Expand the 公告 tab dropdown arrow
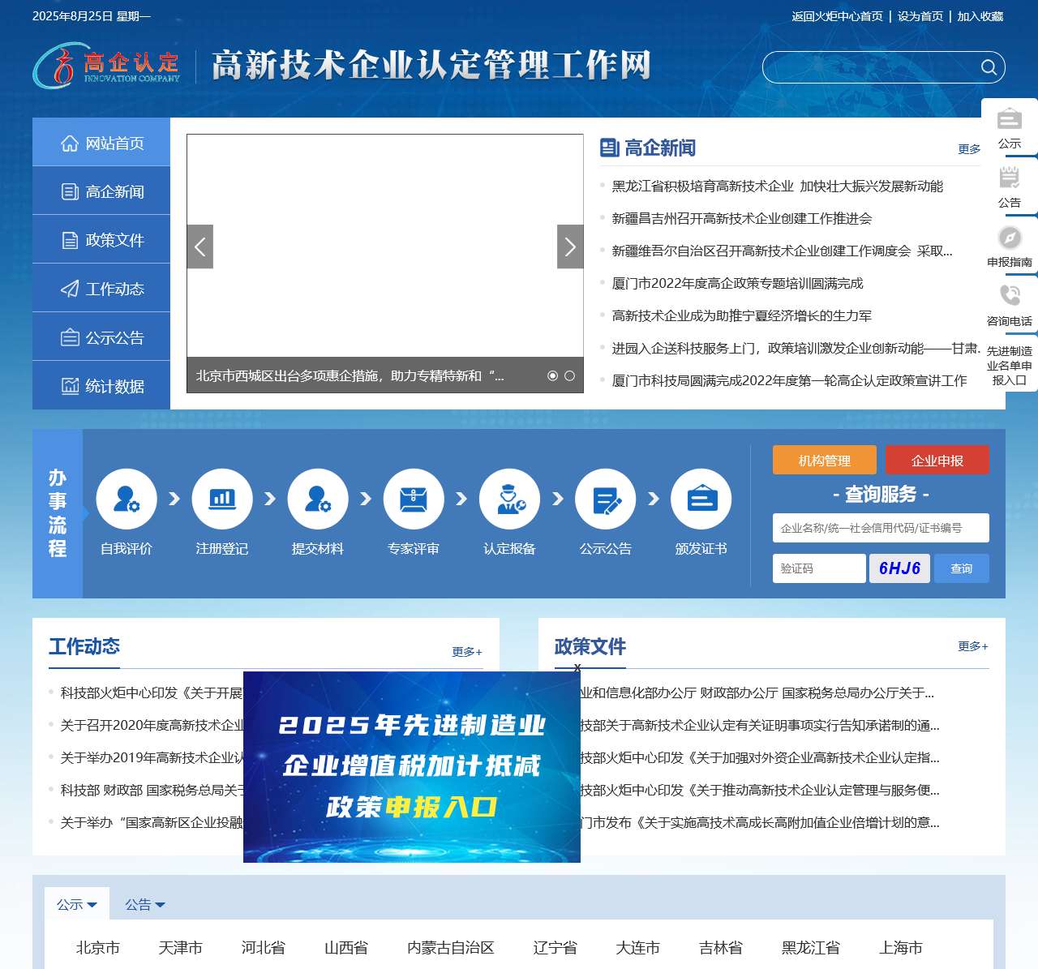The height and width of the screenshot is (969, 1038). [162, 905]
